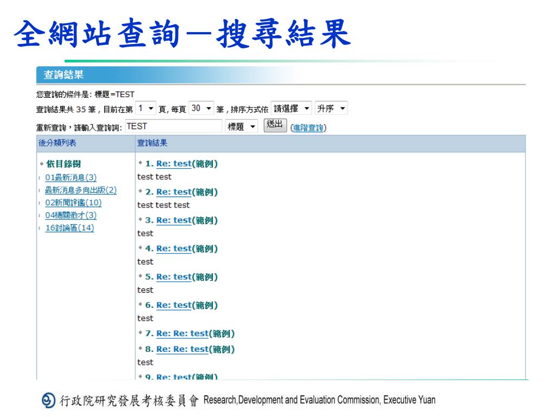Image resolution: width=556 pixels, height=417 pixels.
Task: Click the 依目錄樹 heading
Action: [x=64, y=164]
